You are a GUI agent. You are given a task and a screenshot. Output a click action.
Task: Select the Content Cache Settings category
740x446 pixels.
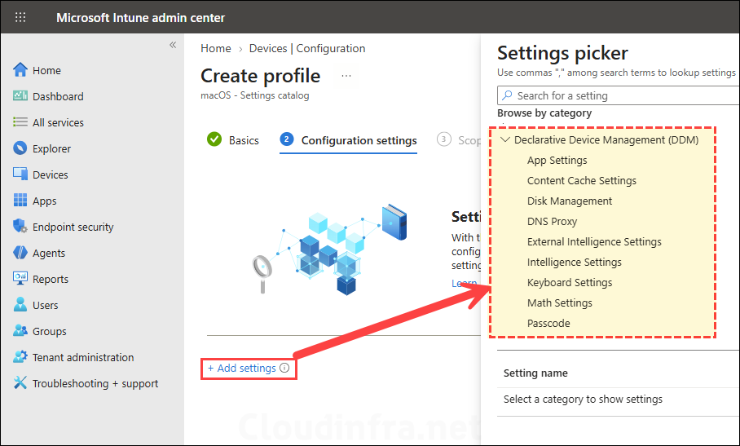(x=581, y=181)
